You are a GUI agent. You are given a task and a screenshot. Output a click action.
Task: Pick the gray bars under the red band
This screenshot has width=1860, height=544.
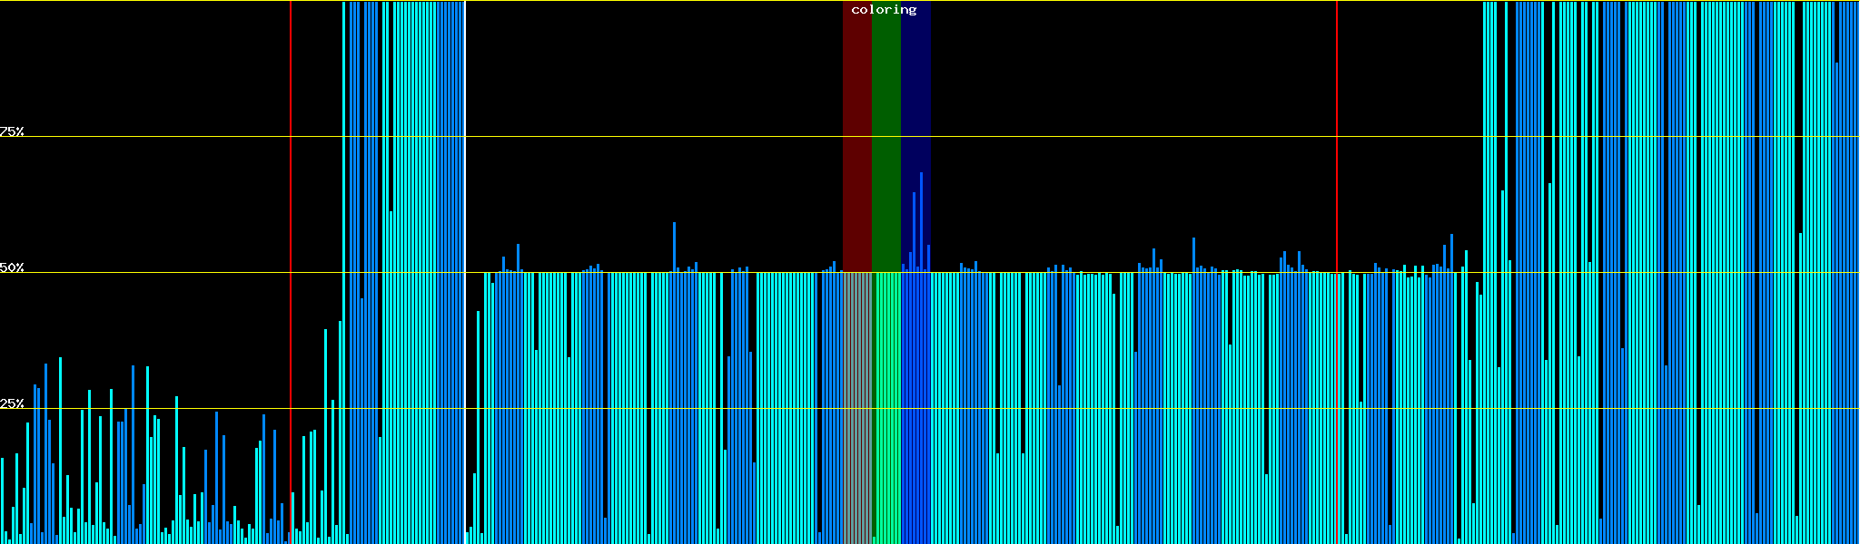[856, 408]
